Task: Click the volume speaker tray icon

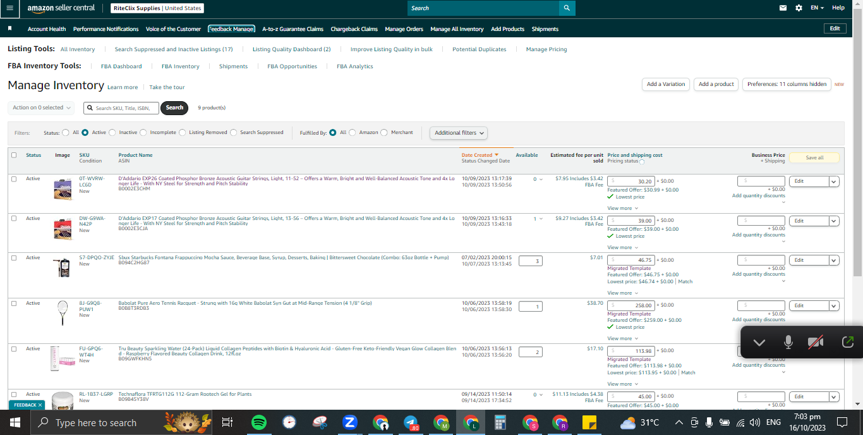Action: [x=754, y=422]
